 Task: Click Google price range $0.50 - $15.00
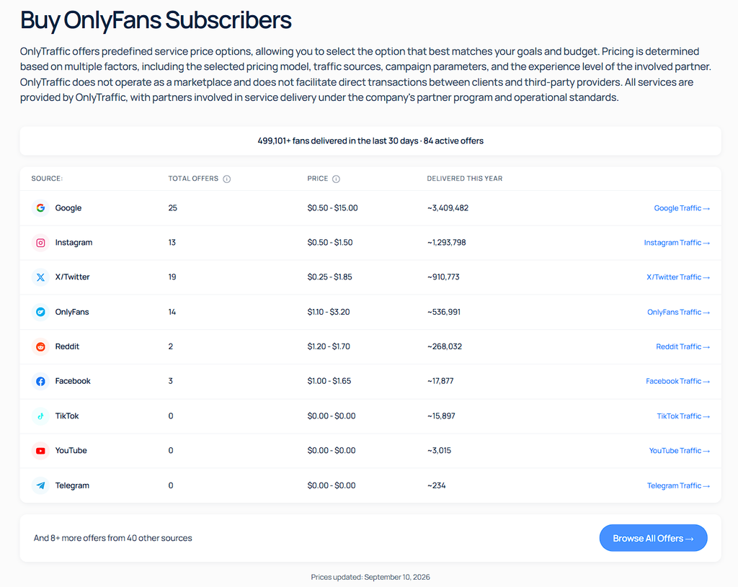333,208
